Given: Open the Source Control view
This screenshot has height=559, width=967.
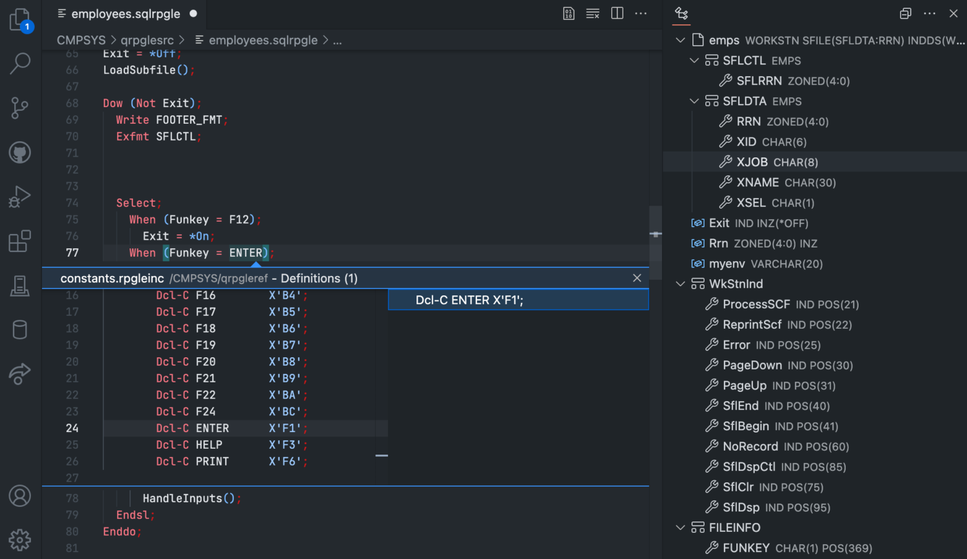Looking at the screenshot, I should click(x=19, y=108).
